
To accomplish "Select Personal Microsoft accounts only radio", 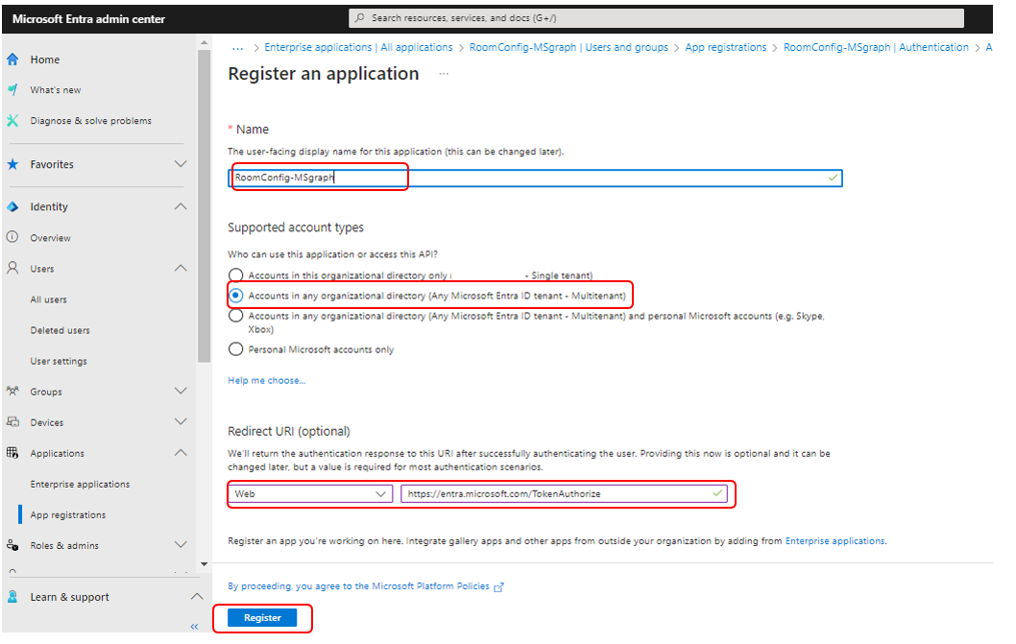I will [236, 350].
